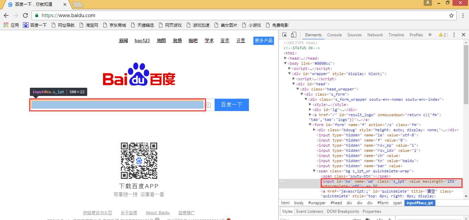Select the Styles sub-tab
The width and height of the screenshot is (469, 220).
click(x=287, y=211)
